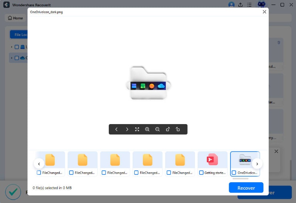Viewport: 296px width, 203px height.
Task: Open the File Location tab behind dialog
Action: pos(19,34)
